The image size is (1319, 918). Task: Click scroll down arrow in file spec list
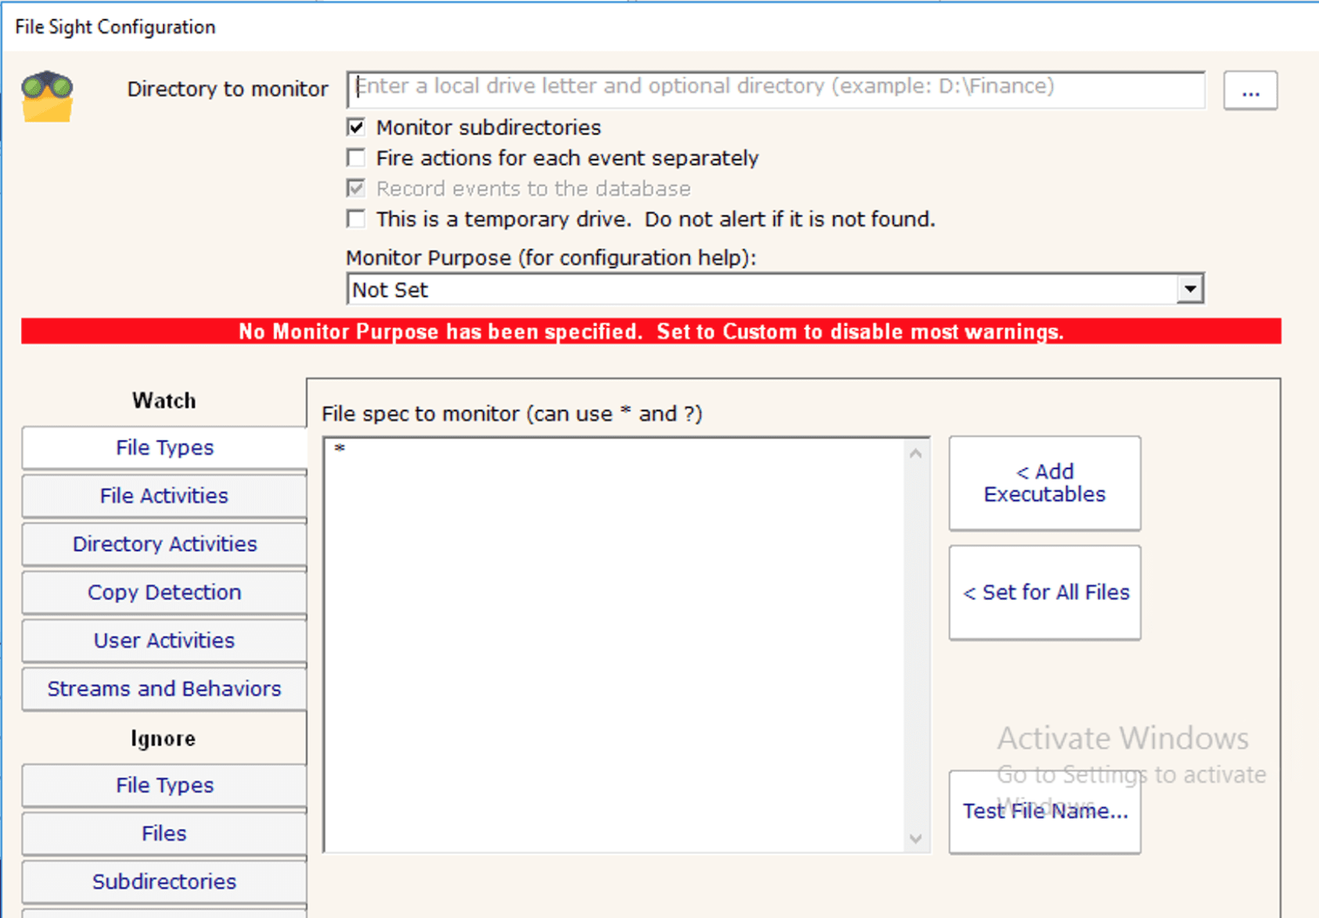click(x=915, y=838)
